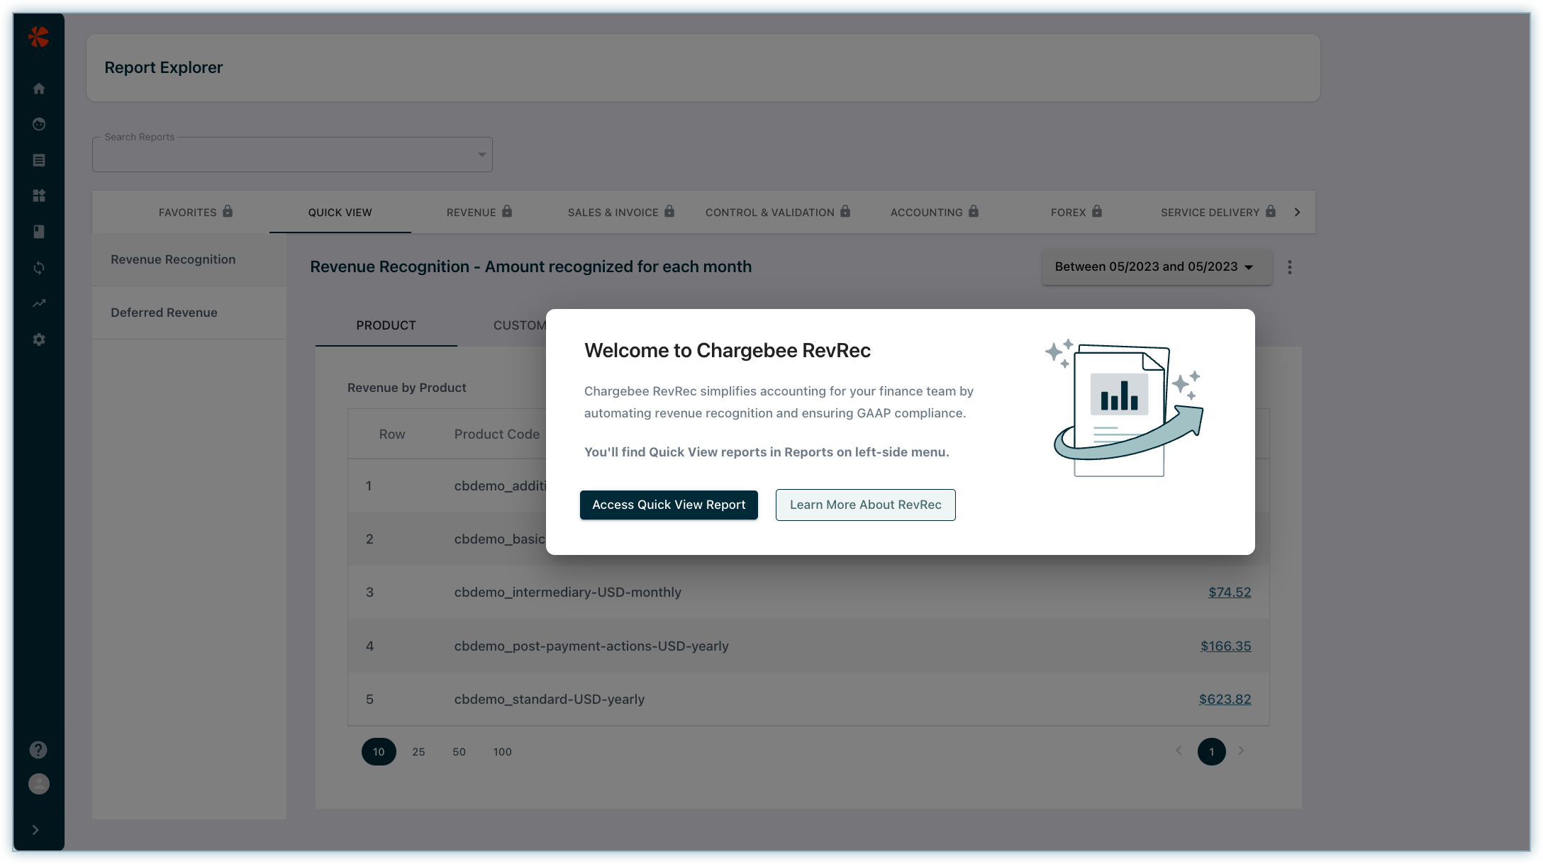Click cbdemo_intermediary-USD-monthly product row
Image resolution: width=1543 pixels, height=864 pixels.
coord(808,592)
